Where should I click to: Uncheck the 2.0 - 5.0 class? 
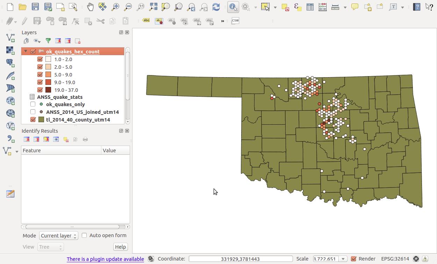[x=40, y=67]
